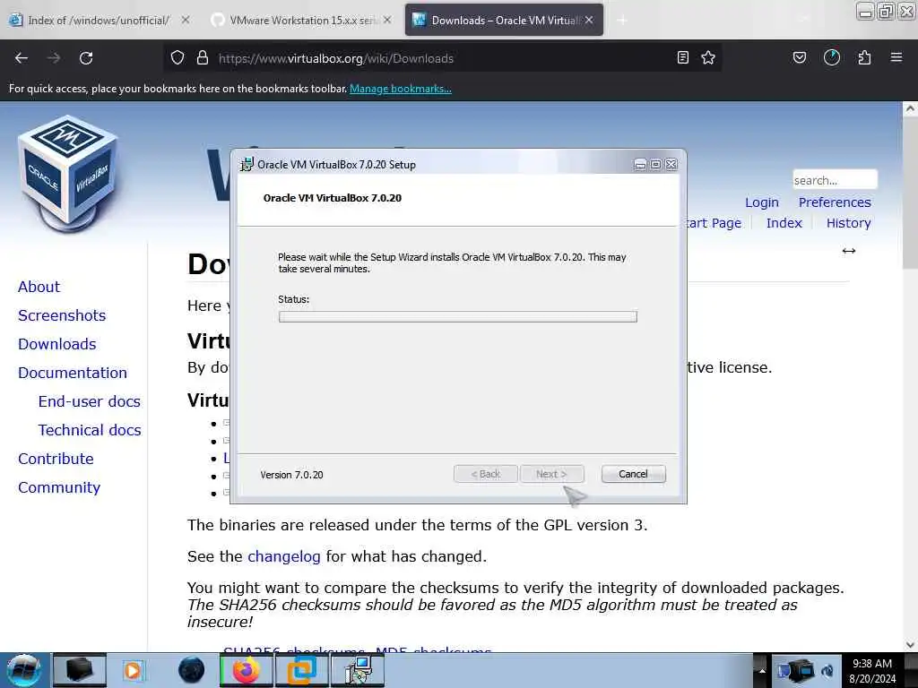Open the extensions puzzle-piece icon

tap(864, 58)
